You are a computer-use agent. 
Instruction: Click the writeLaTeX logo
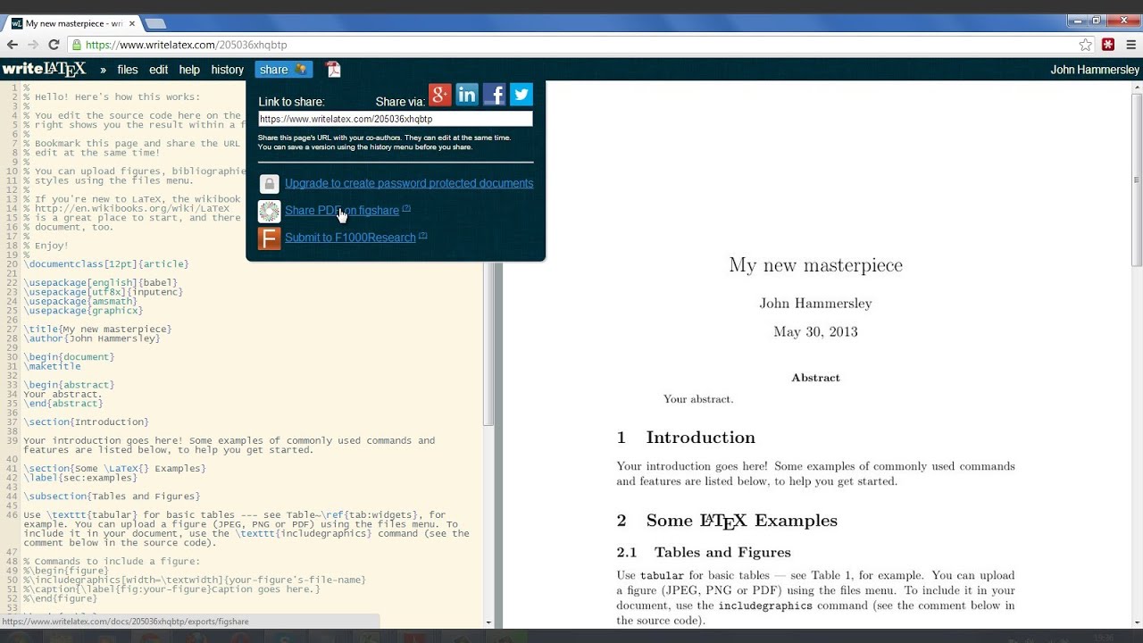pyautogui.click(x=45, y=70)
